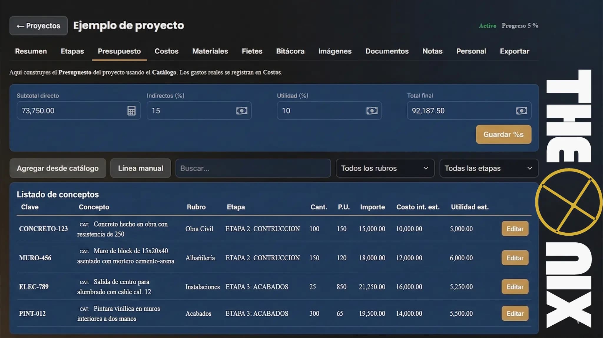
Task: Open the Notas tab
Action: pyautogui.click(x=432, y=51)
